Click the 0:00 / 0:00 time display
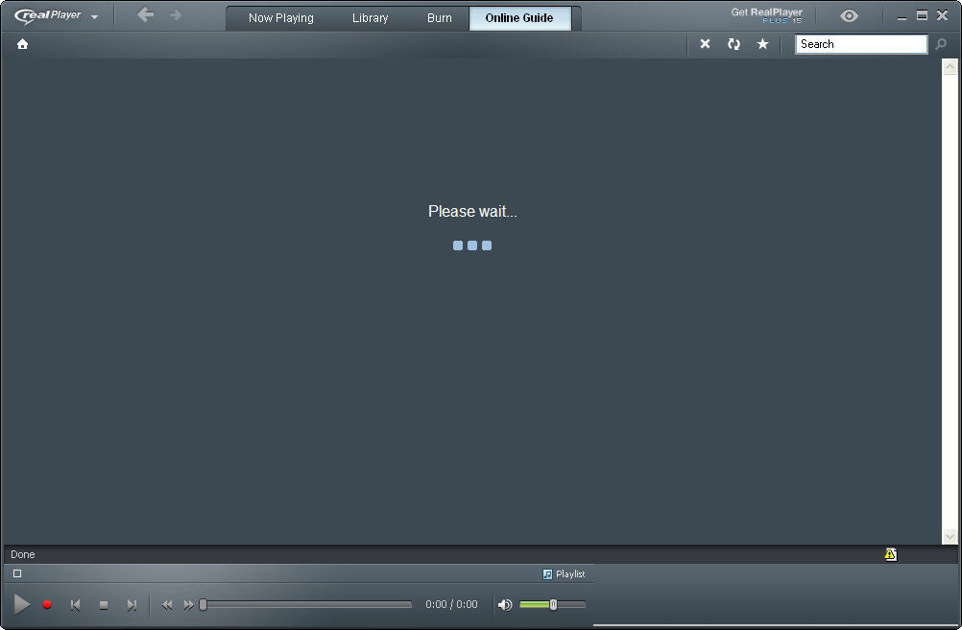 451,605
